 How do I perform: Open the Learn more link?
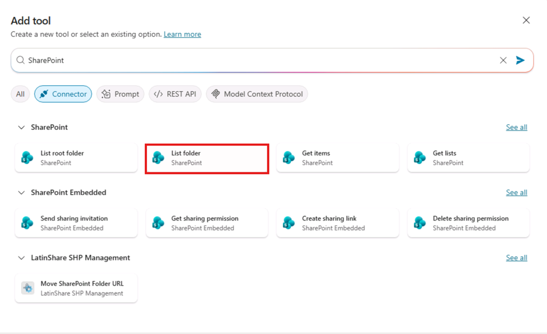coord(183,34)
